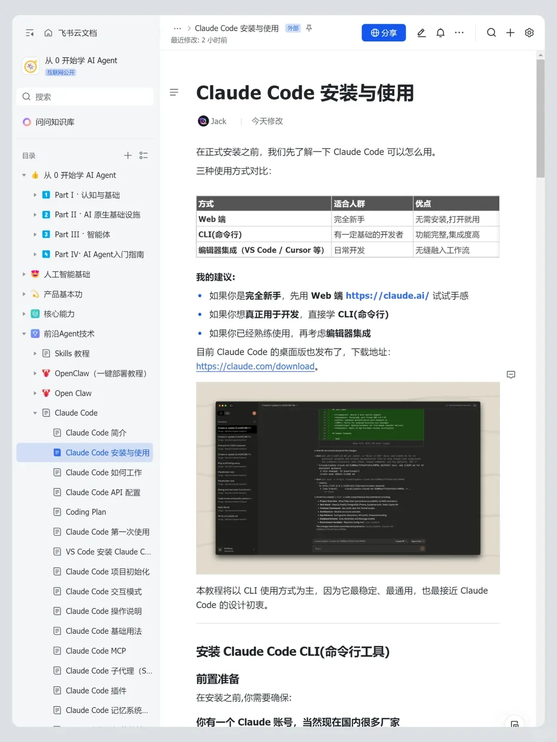Select the 编辑器集成 table cell
This screenshot has width=557, height=742.
264,250
